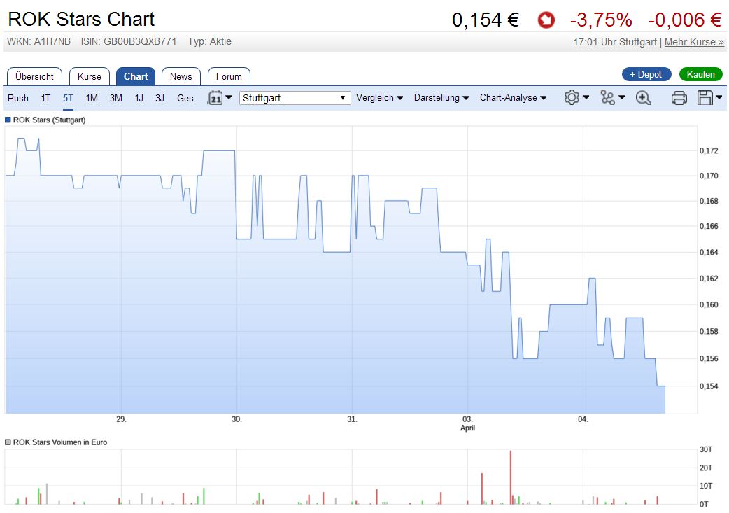Click the ROK Stars Volumen in Euro label
The width and height of the screenshot is (729, 513).
pyautogui.click(x=60, y=442)
